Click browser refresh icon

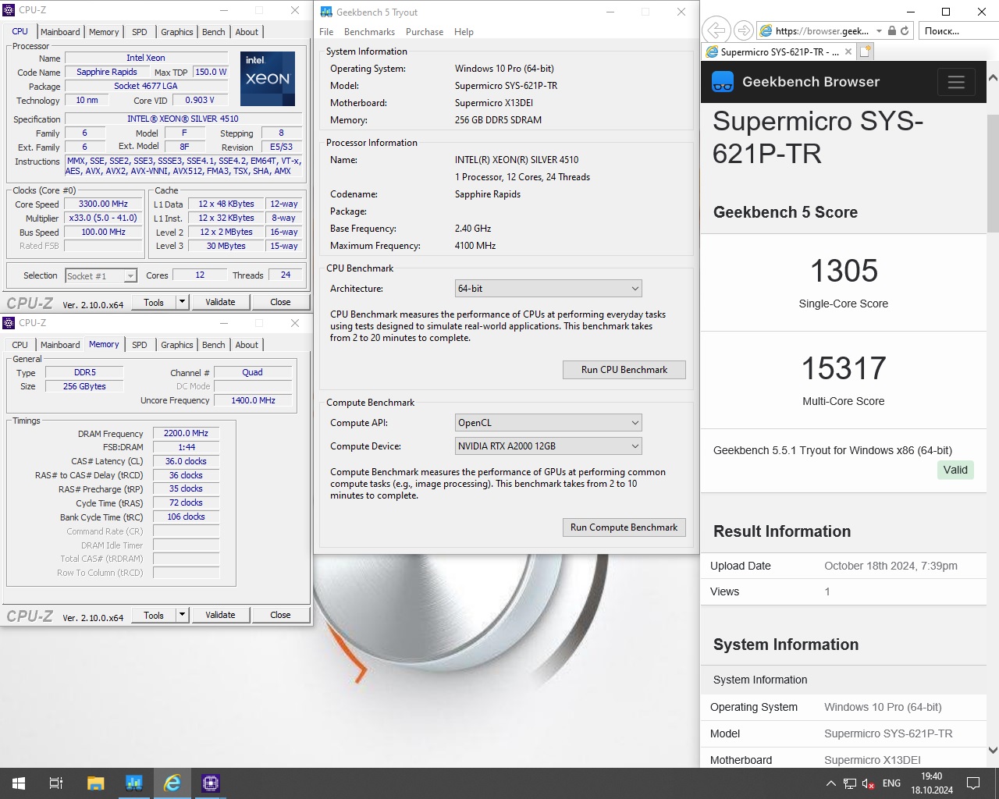(x=905, y=31)
